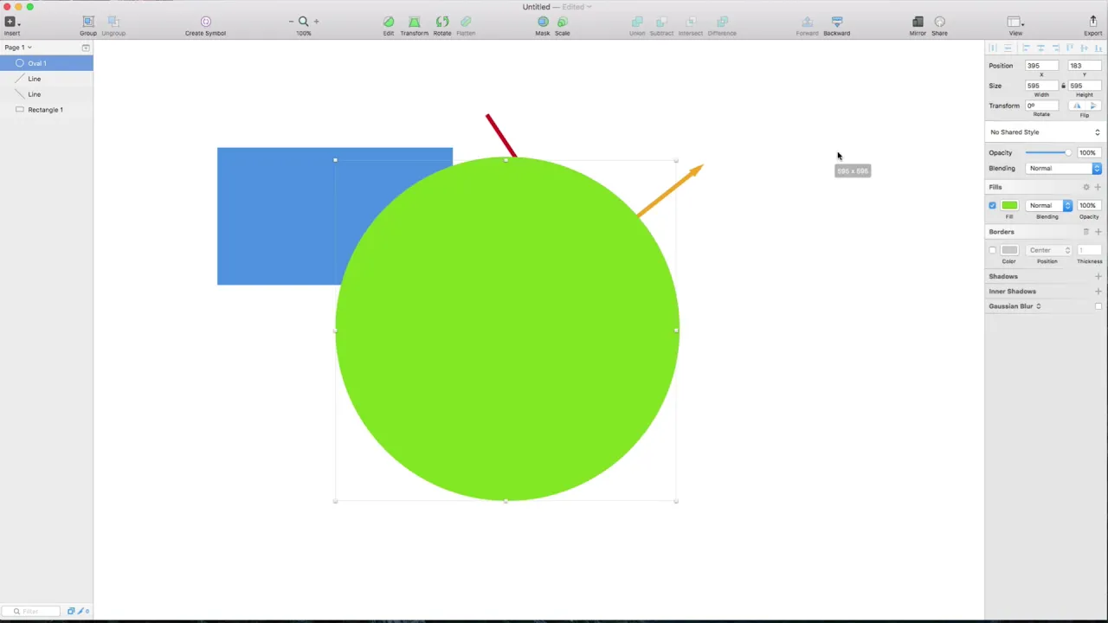Click the Rotate angle field
Image resolution: width=1108 pixels, height=623 pixels.
[1041, 106]
